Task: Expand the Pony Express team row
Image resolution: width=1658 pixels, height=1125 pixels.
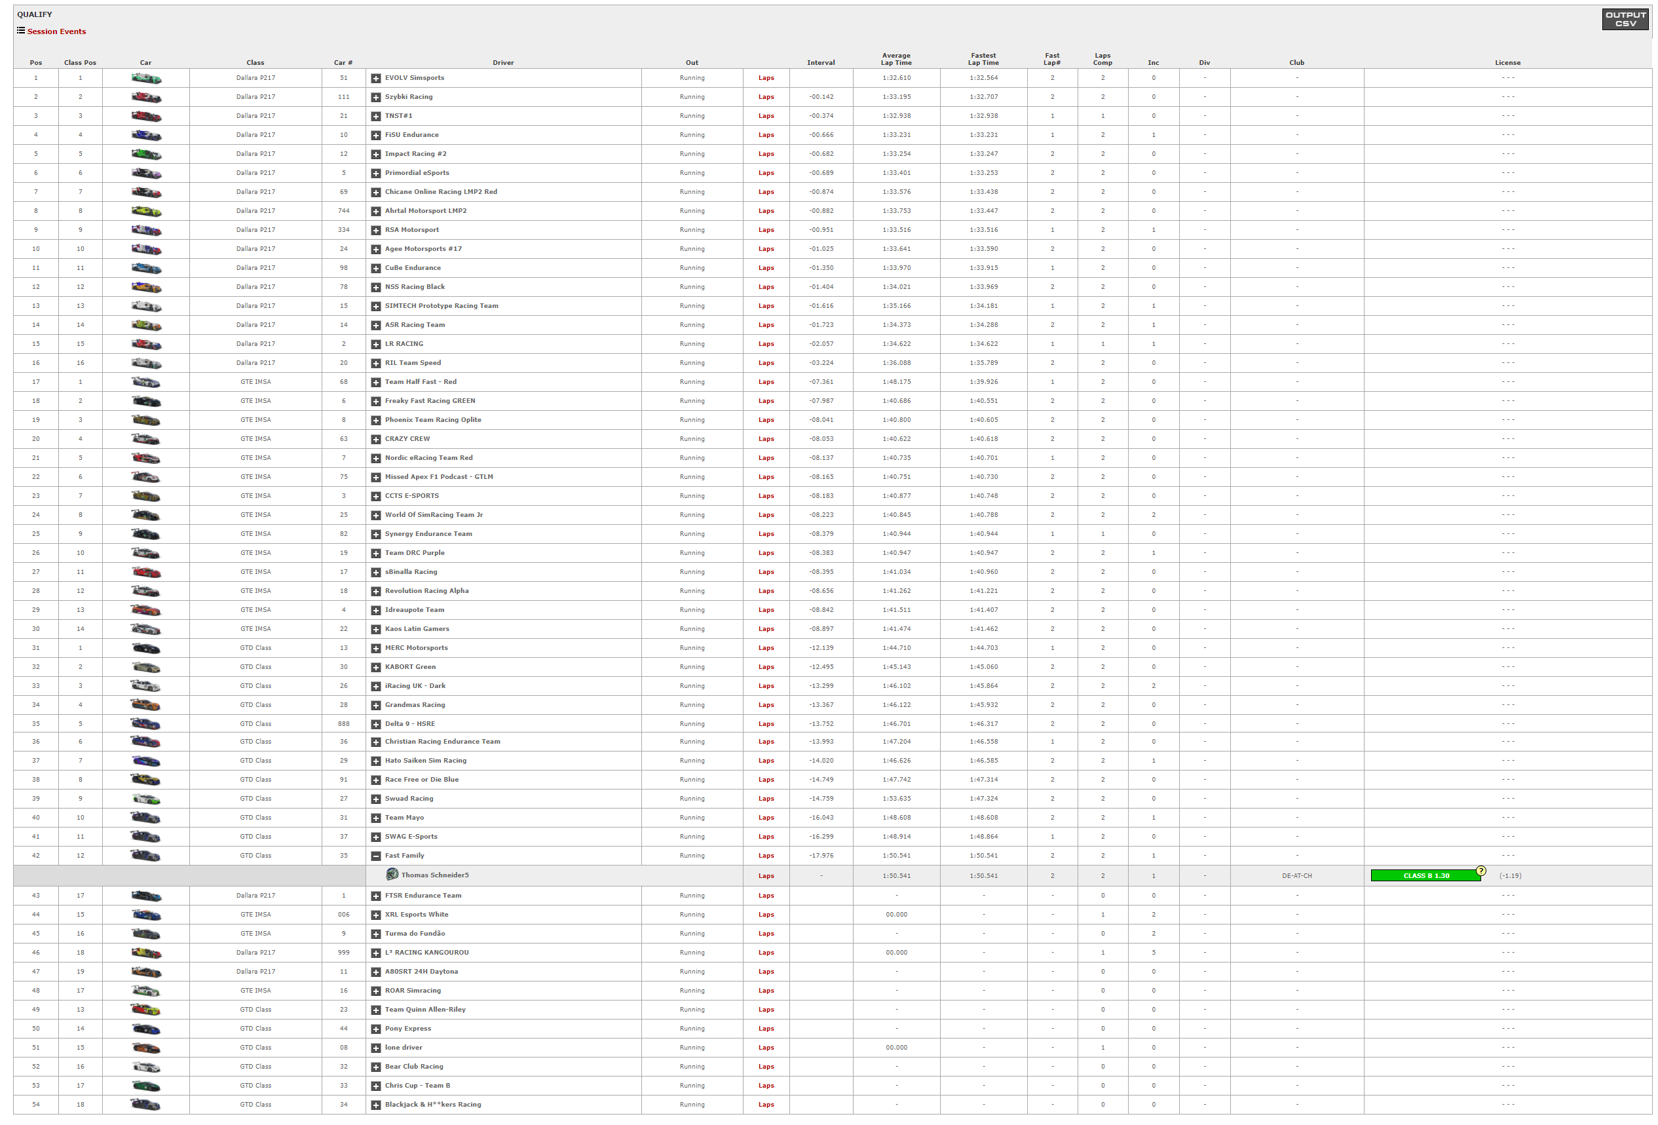Action: pyautogui.click(x=376, y=1029)
